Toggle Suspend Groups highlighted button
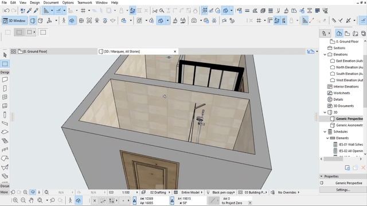This screenshot has width=367, height=206. tap(132, 10)
